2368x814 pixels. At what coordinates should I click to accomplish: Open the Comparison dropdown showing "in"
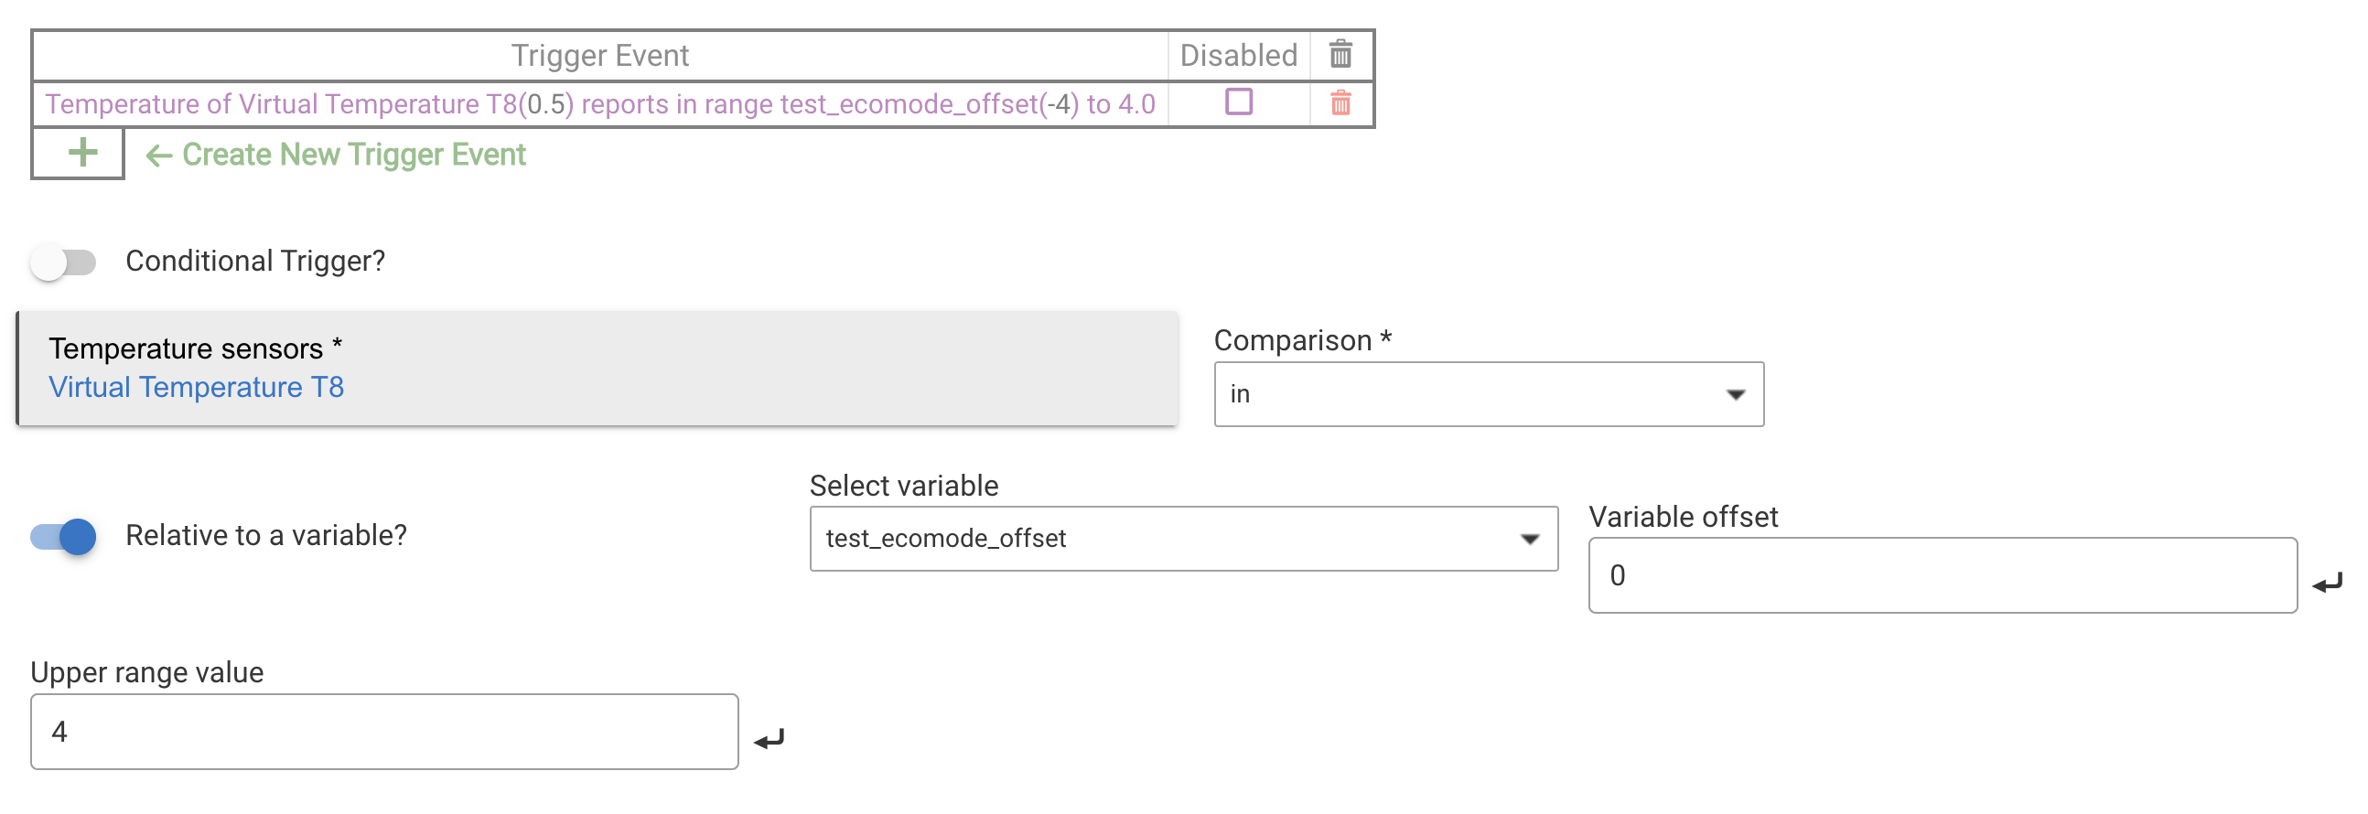click(x=1488, y=394)
